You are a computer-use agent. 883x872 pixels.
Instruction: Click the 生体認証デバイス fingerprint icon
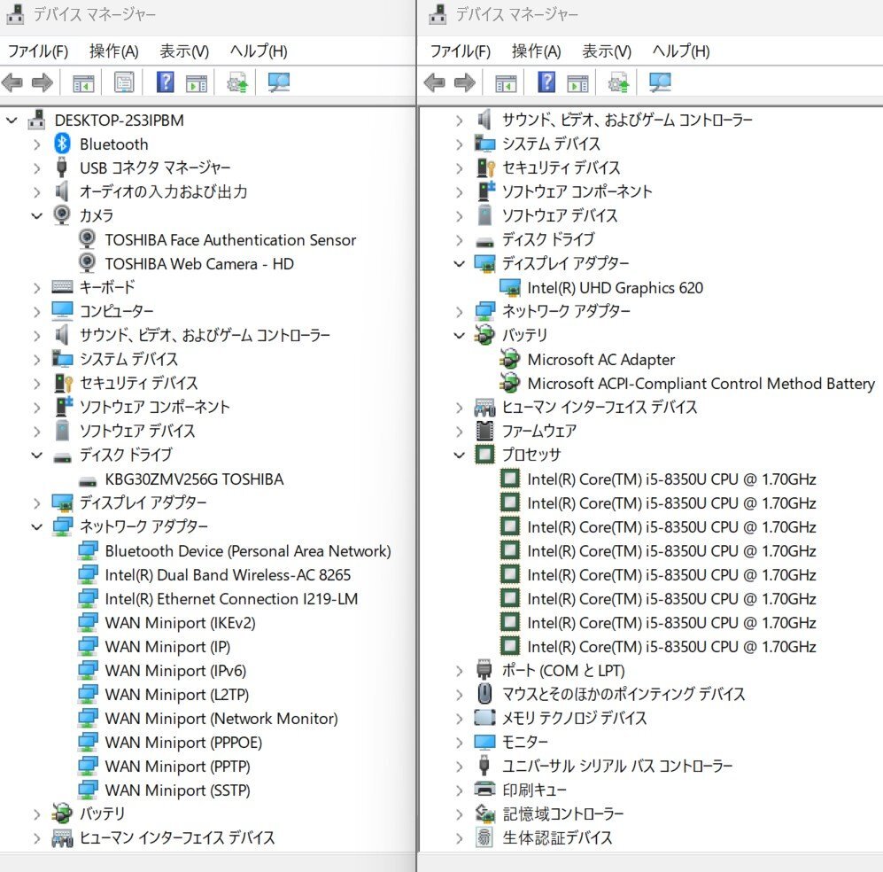pos(484,837)
